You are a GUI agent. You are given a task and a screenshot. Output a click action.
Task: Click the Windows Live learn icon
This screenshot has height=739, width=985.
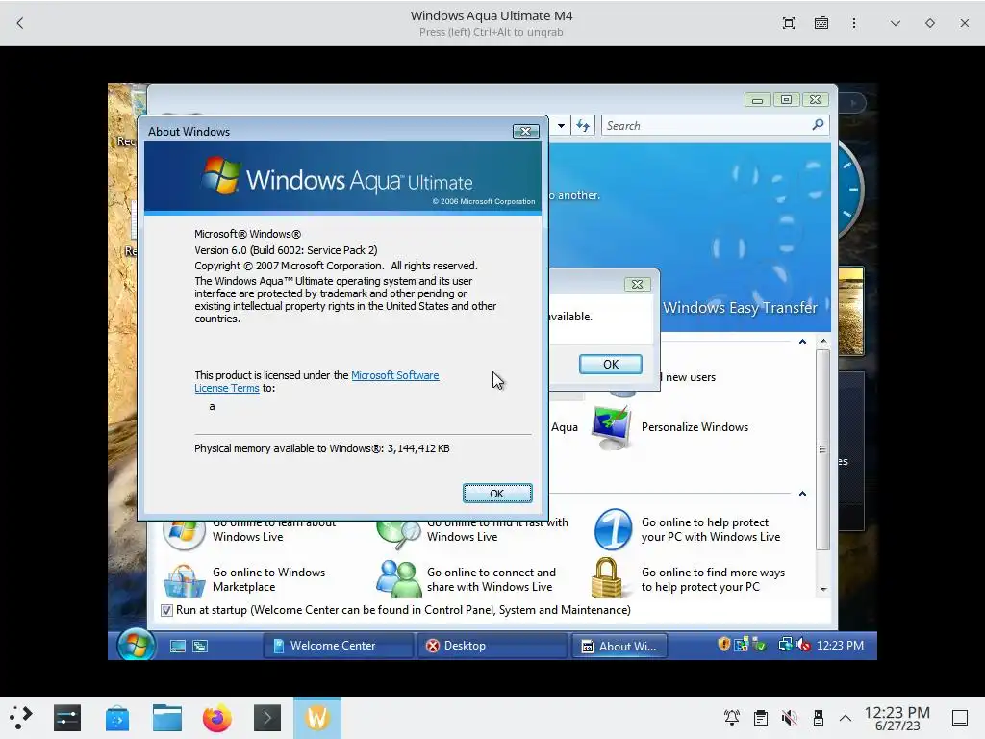coord(184,531)
